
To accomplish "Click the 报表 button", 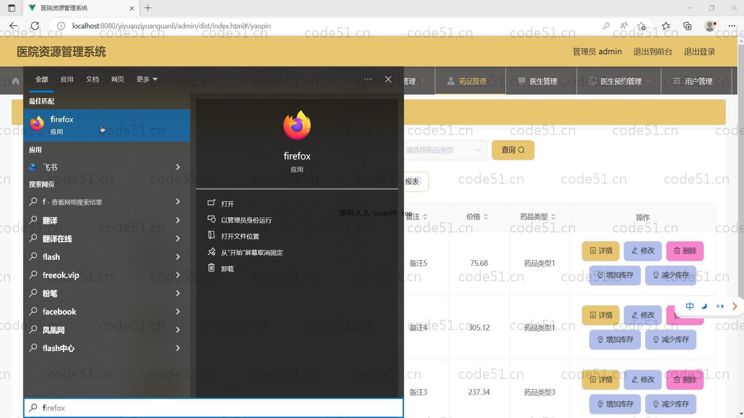I will [x=416, y=182].
